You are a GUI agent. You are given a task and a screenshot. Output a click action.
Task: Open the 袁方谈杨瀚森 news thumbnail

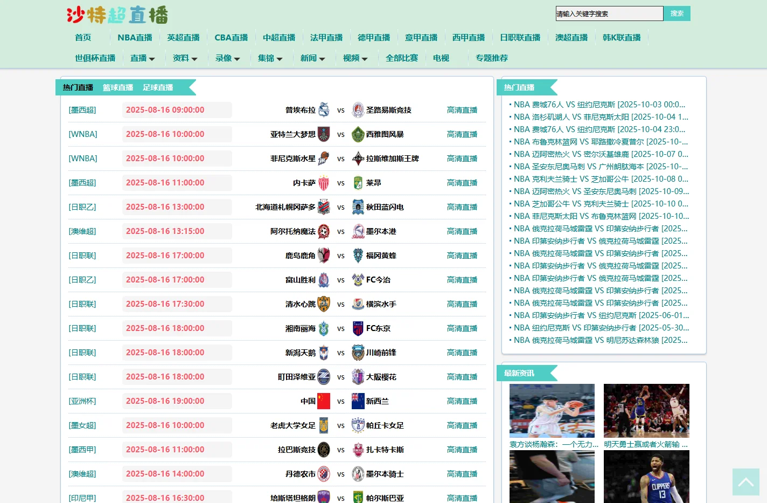point(552,411)
